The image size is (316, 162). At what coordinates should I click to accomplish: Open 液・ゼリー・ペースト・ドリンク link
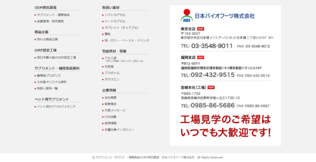[127, 40]
